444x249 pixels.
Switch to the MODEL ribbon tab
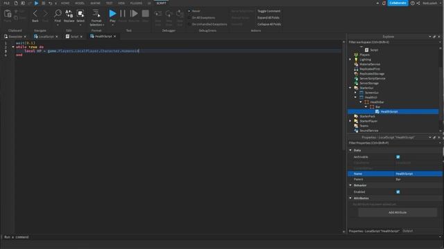tap(80, 3)
